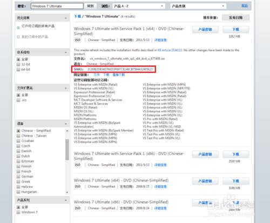
Task: Open the KB Article 2534111 link
Action: click(x=170, y=50)
